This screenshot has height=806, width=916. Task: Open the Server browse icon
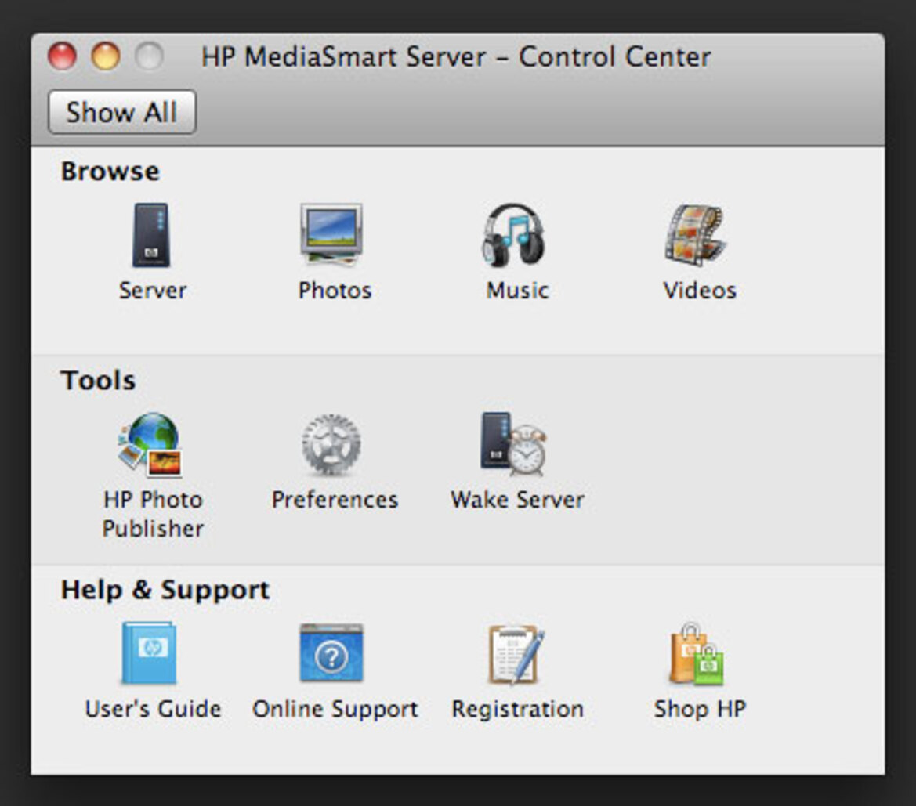pyautogui.click(x=152, y=235)
